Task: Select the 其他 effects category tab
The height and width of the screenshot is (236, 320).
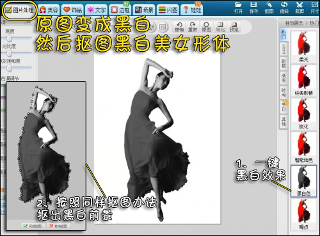Action: click(284, 122)
